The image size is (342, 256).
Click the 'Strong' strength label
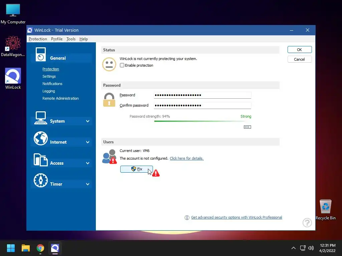[x=246, y=116]
